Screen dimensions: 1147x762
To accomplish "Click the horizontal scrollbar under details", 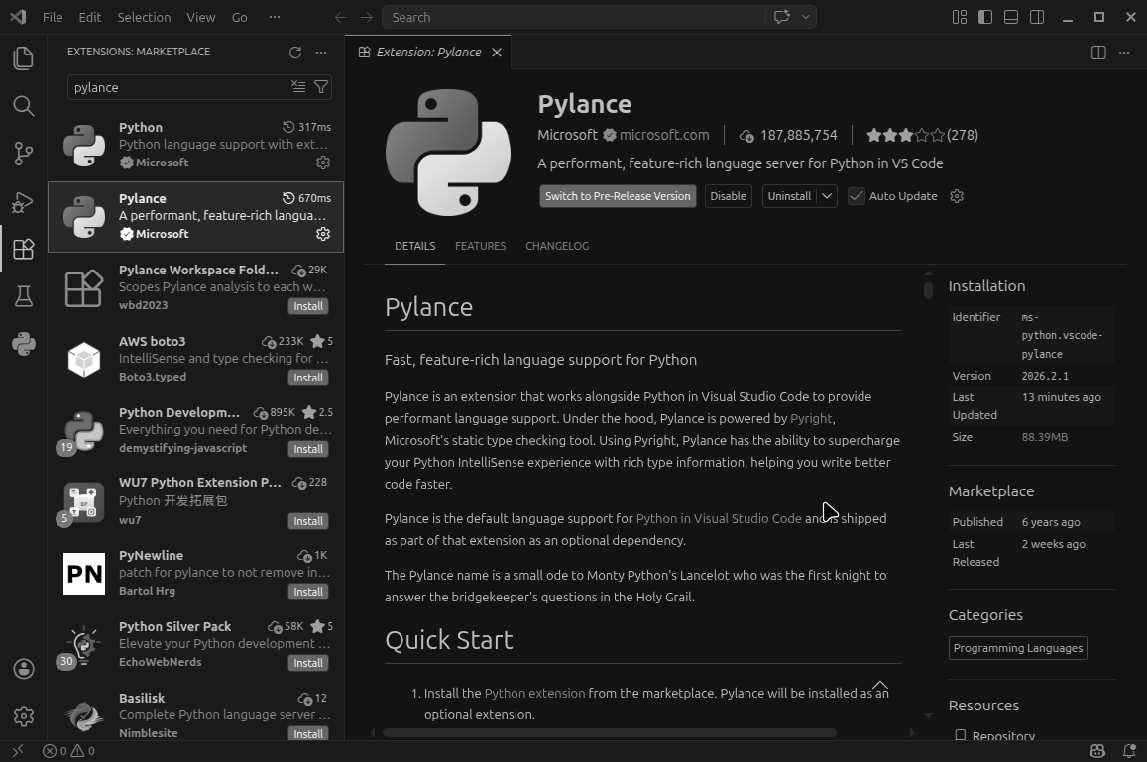I will pyautogui.click(x=610, y=732).
